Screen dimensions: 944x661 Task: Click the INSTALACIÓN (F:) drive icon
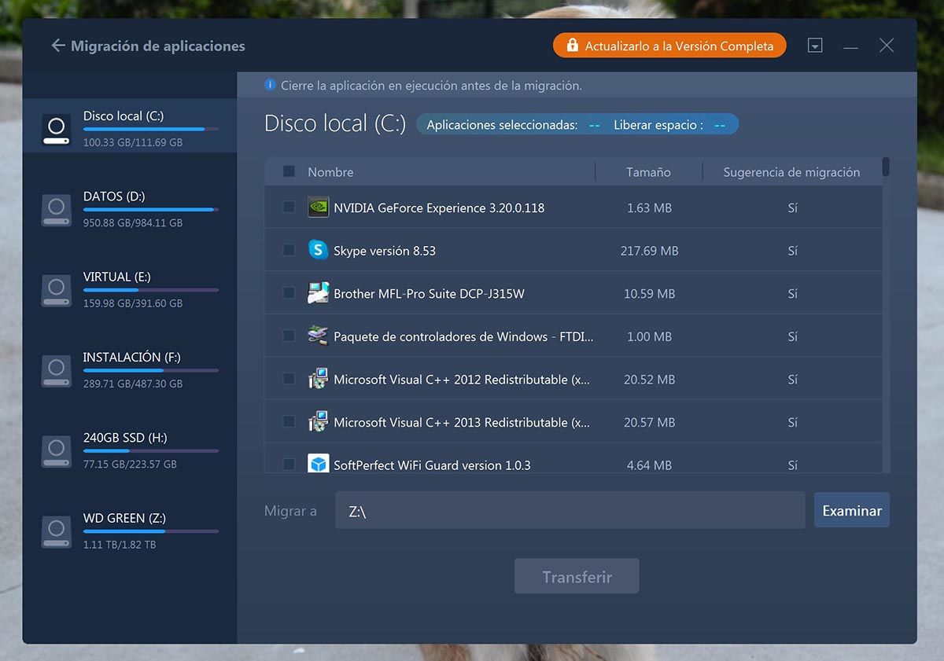56,370
